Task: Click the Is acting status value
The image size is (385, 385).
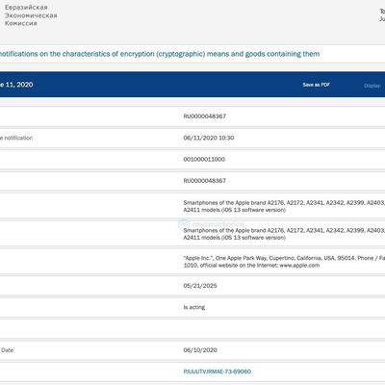Action: 194,307
